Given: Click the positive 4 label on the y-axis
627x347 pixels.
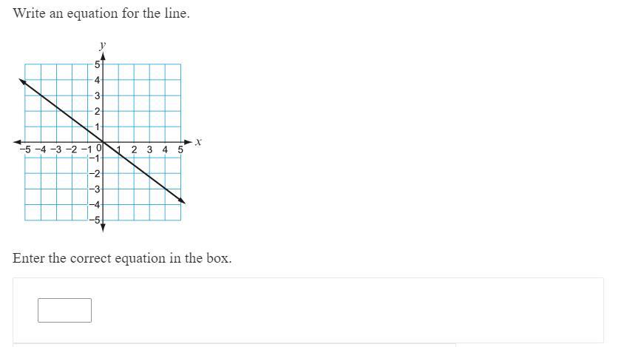Looking at the screenshot, I should click(97, 80).
